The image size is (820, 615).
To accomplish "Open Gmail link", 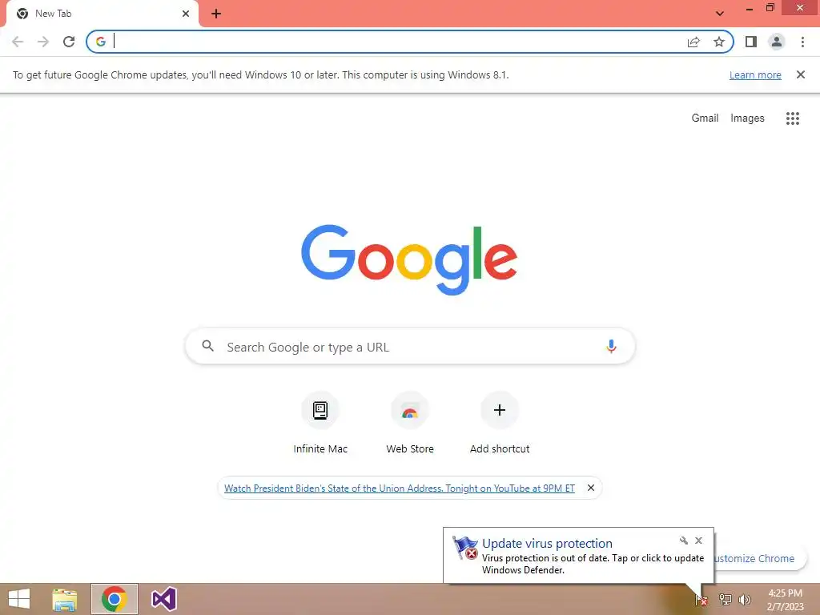I will coord(705,119).
